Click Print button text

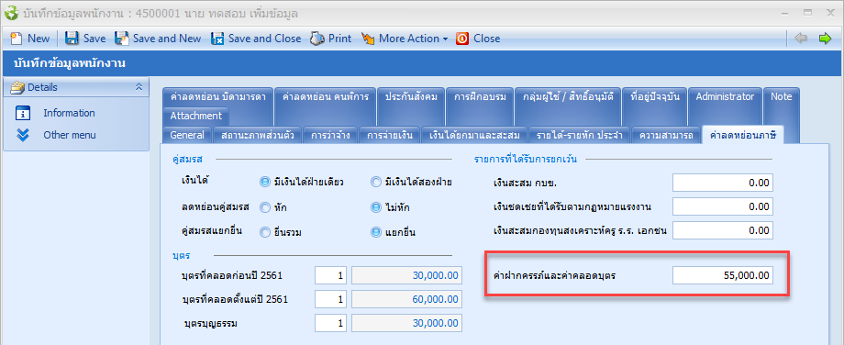coord(339,39)
